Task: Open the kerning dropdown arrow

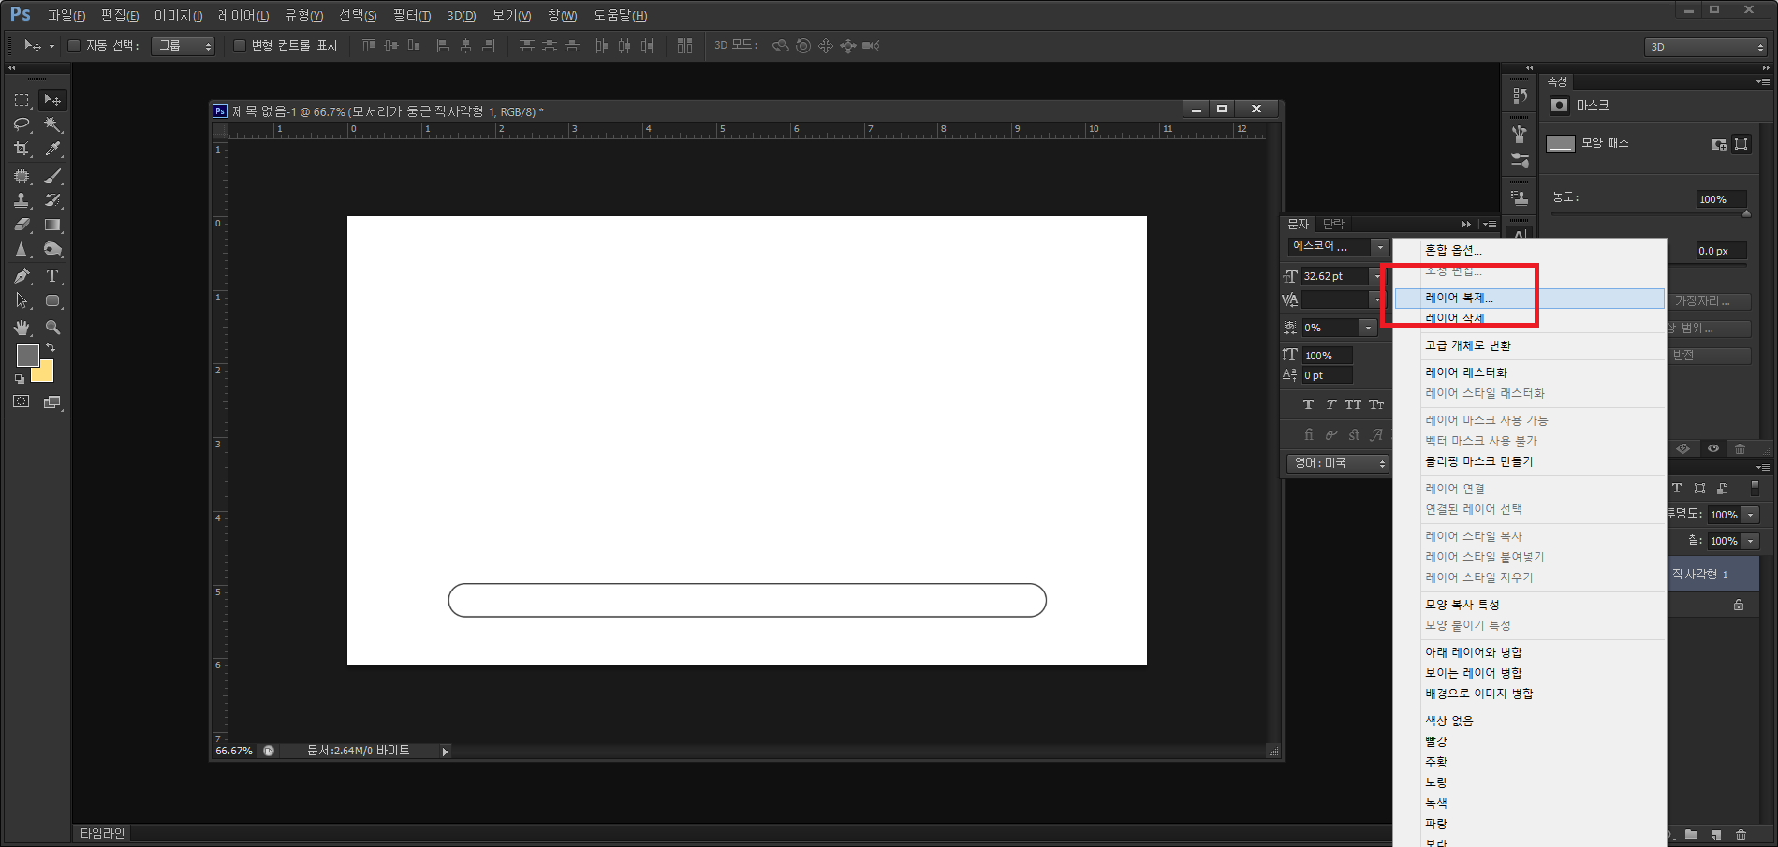Action: pyautogui.click(x=1376, y=299)
